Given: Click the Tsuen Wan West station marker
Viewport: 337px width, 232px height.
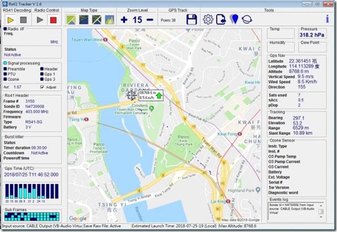Looking at the screenshot, I should [x=105, y=39].
